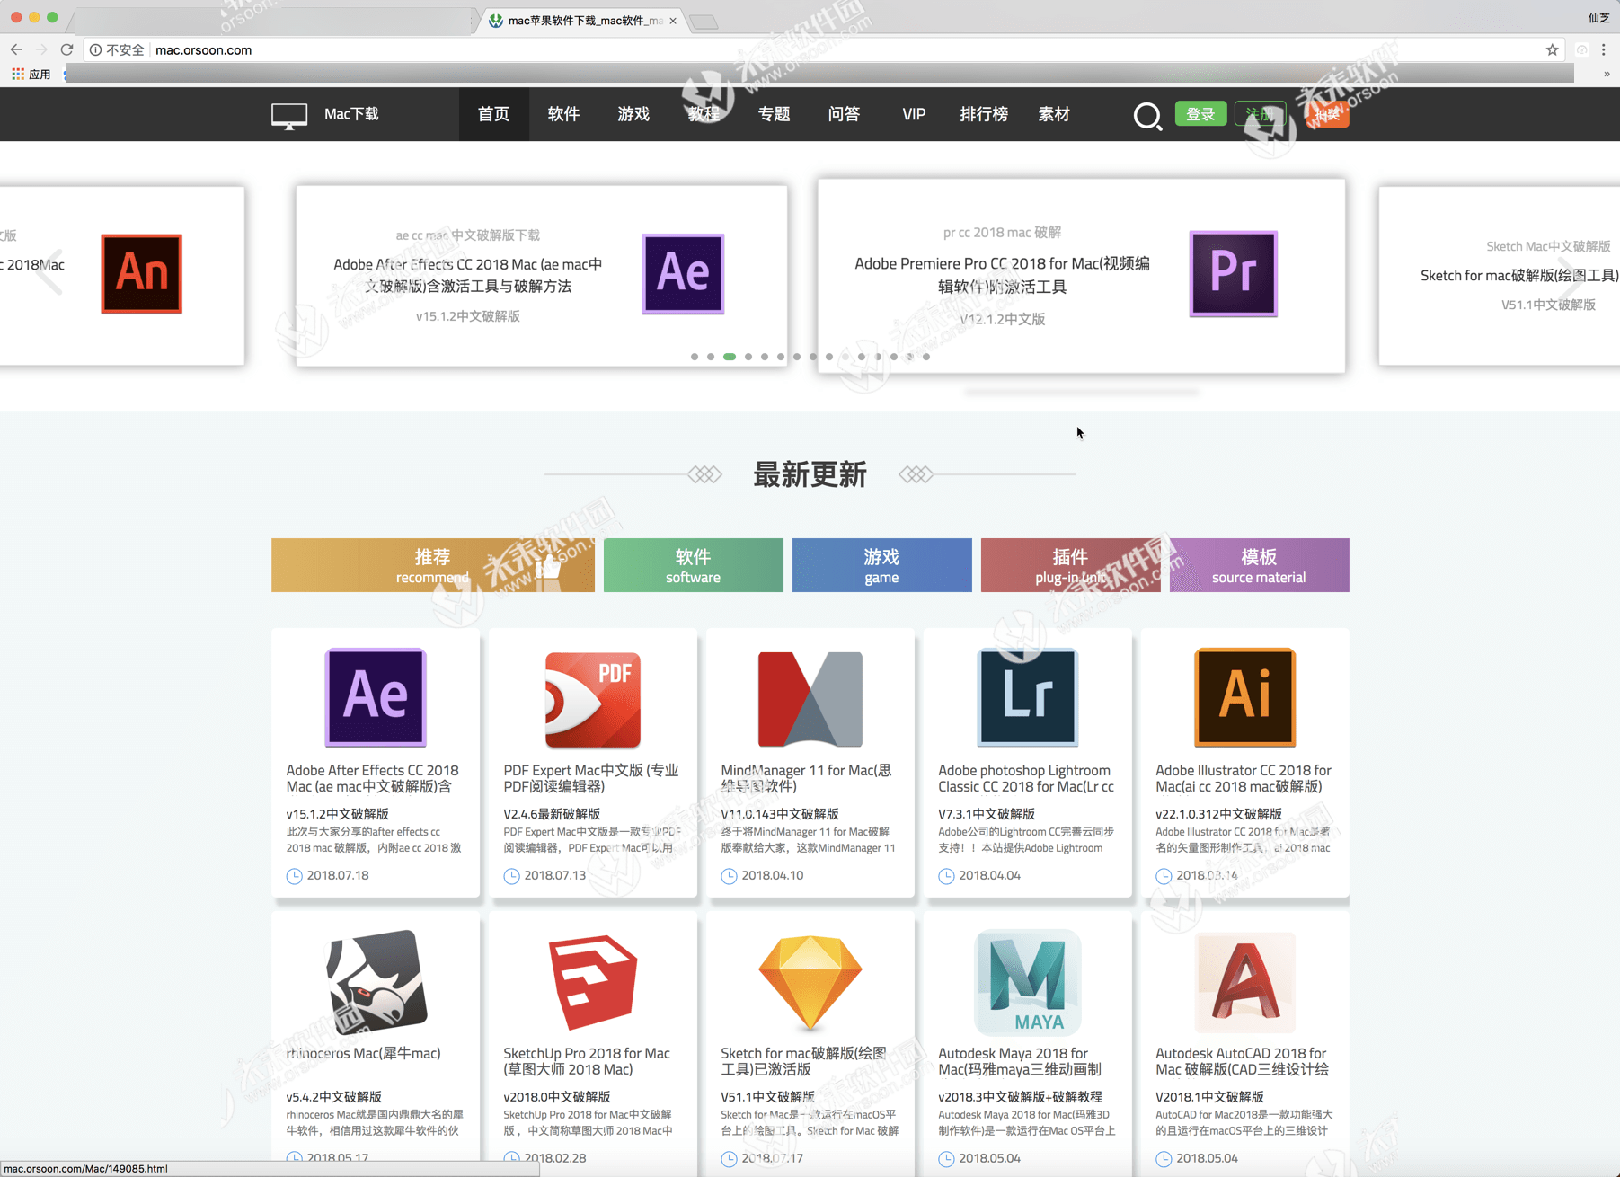Open Adobe Illustrator CC 2018 title link

click(1244, 778)
